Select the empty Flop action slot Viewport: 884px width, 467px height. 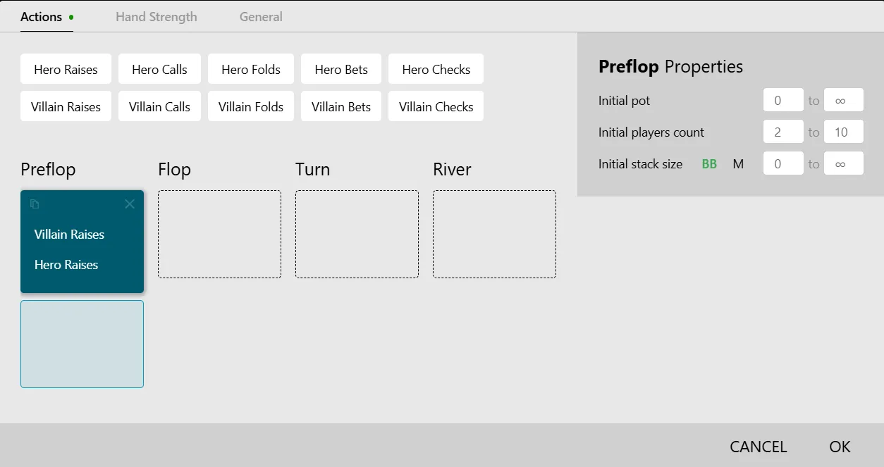(219, 234)
